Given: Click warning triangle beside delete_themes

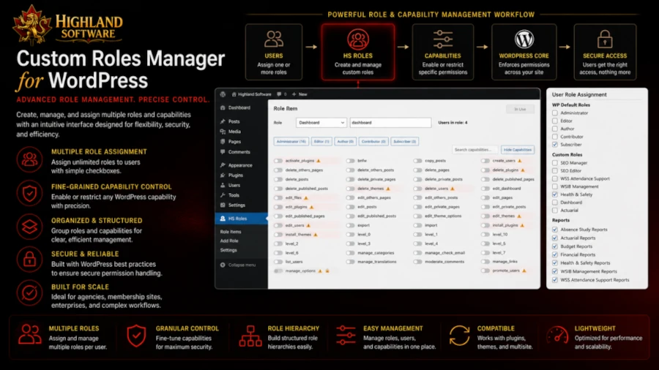Looking at the screenshot, I should [388, 189].
